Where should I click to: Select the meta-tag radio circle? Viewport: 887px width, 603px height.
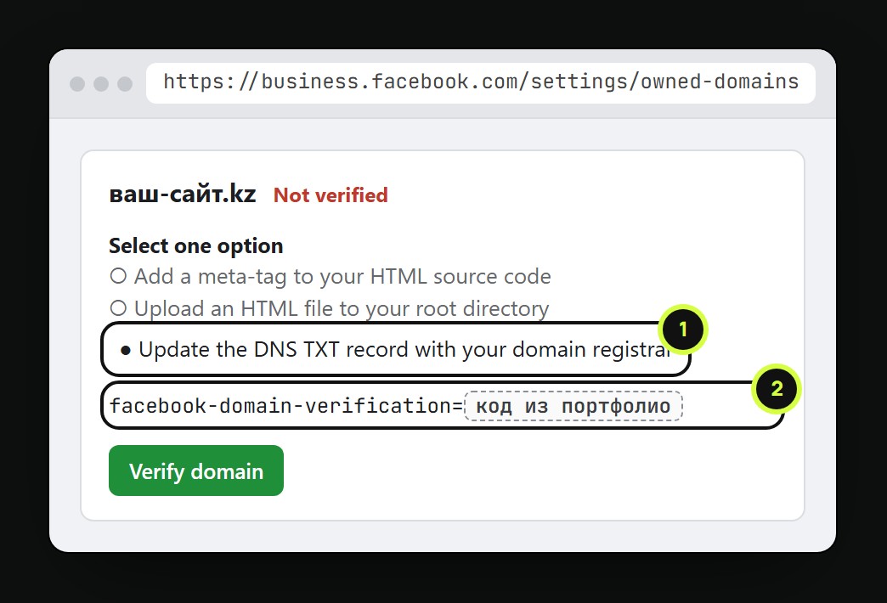coord(118,276)
